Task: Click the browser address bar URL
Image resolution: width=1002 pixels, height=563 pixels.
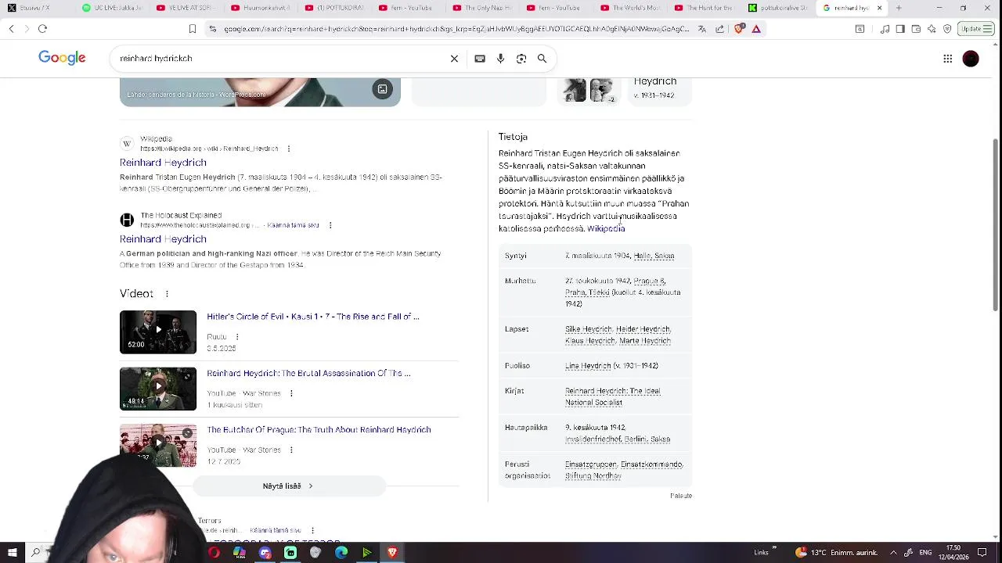Action: point(456,29)
